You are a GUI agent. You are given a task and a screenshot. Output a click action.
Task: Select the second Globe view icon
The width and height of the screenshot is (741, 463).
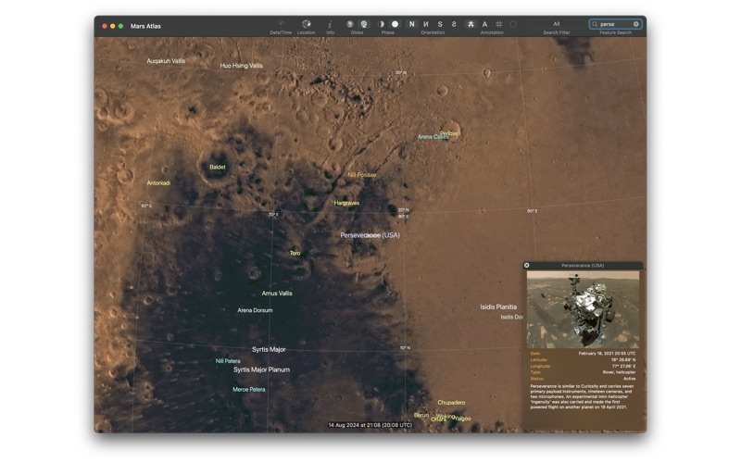tap(364, 24)
